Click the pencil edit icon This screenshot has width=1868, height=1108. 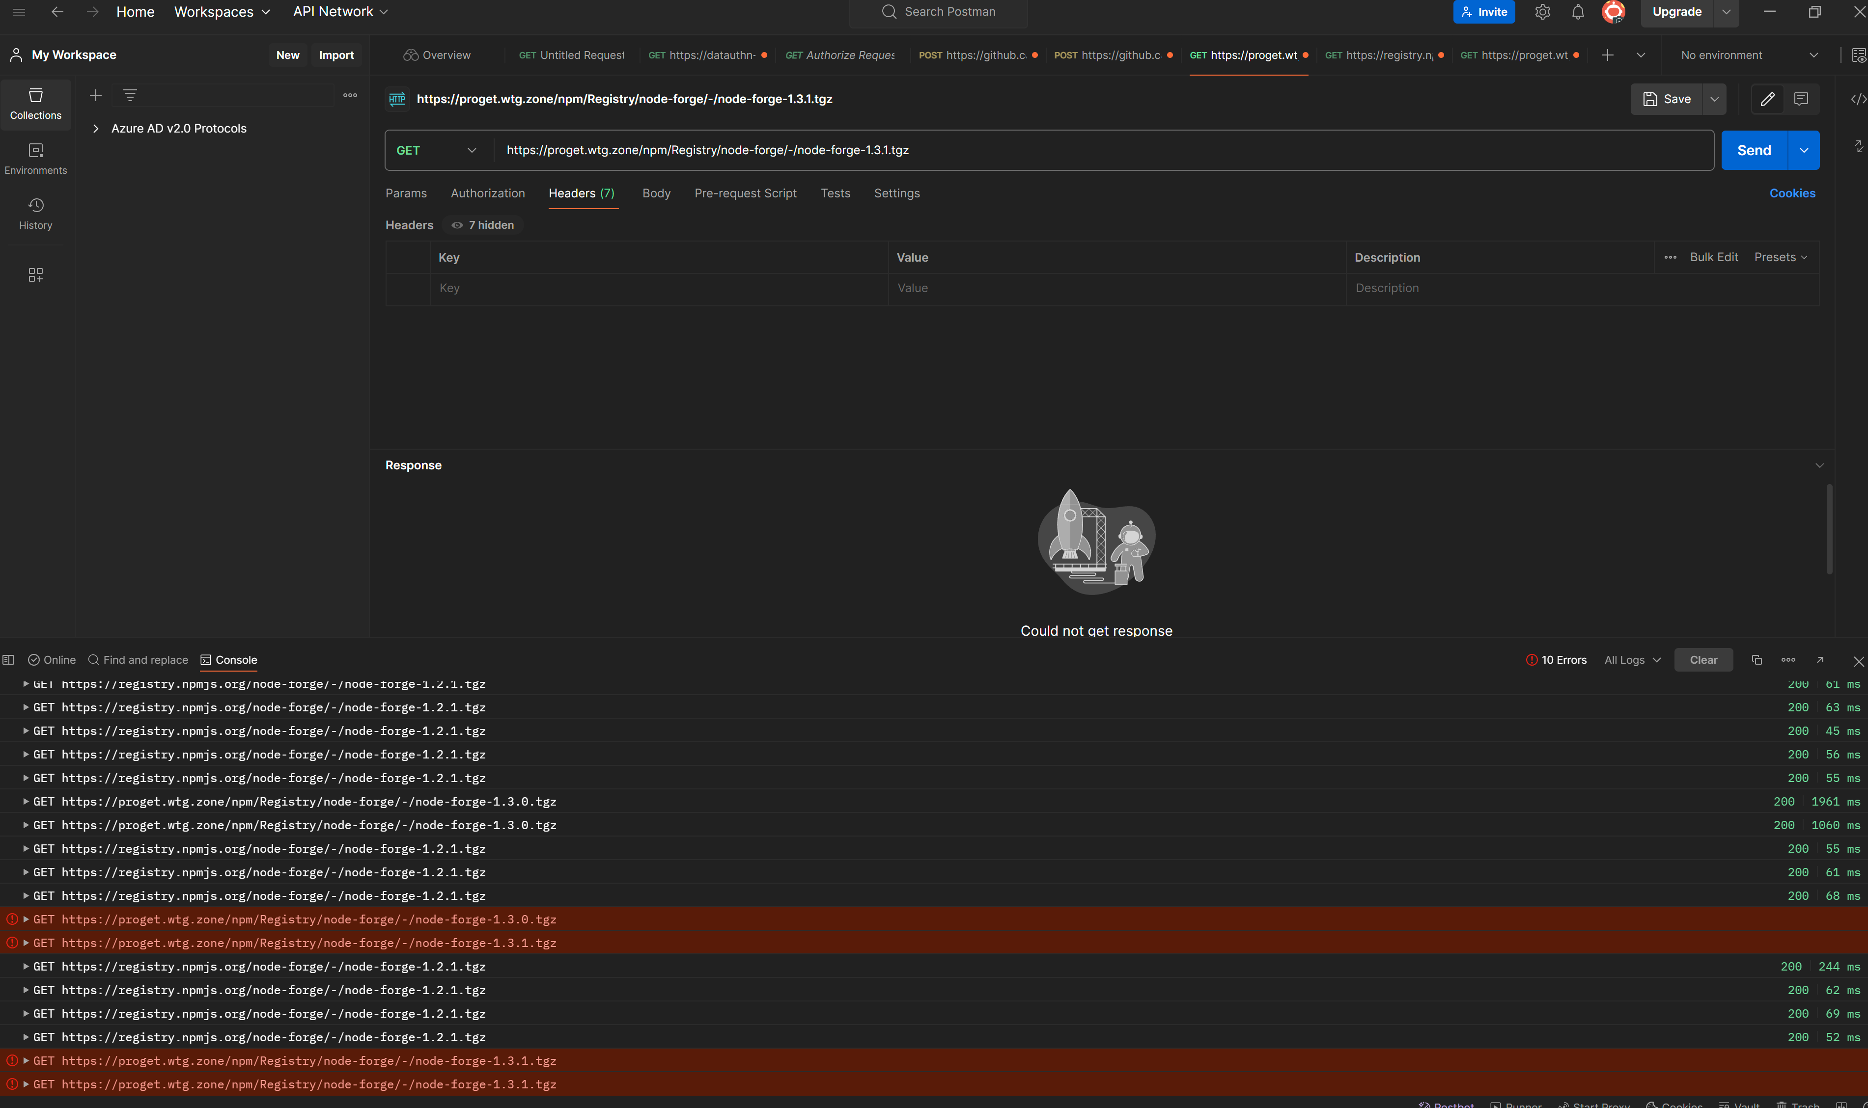1767,99
